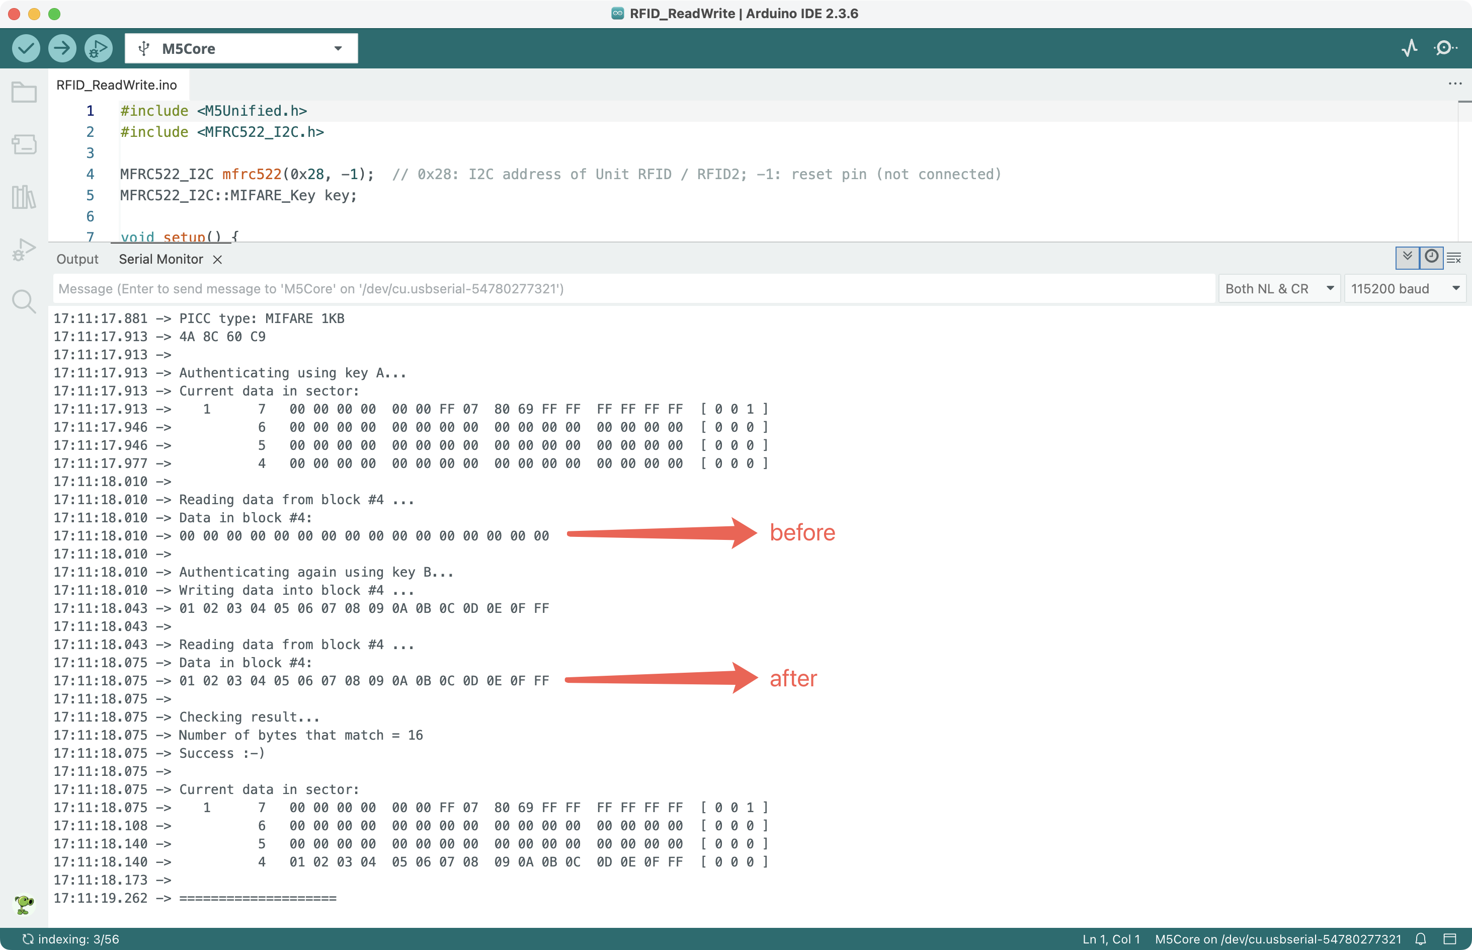Open the Boards Manager sidebar icon

[x=24, y=144]
